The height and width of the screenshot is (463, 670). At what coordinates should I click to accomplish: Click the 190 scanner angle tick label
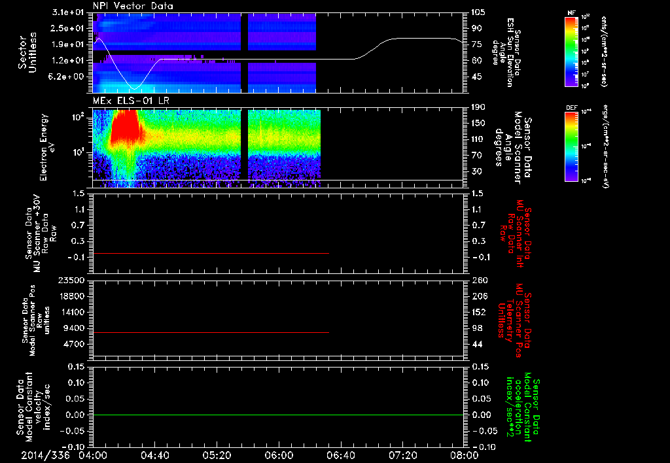coord(478,107)
